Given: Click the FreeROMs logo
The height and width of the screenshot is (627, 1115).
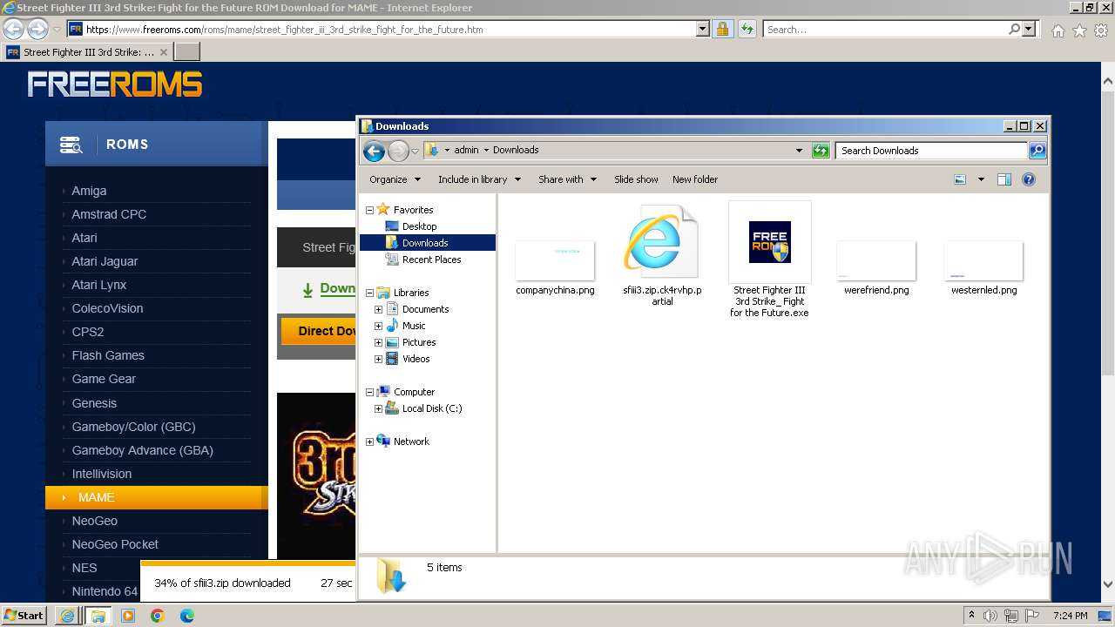Looking at the screenshot, I should [115, 84].
